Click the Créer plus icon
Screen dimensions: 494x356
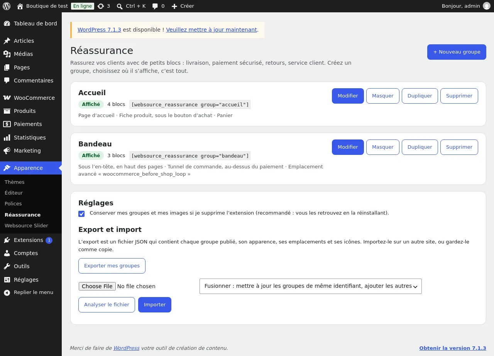(174, 6)
